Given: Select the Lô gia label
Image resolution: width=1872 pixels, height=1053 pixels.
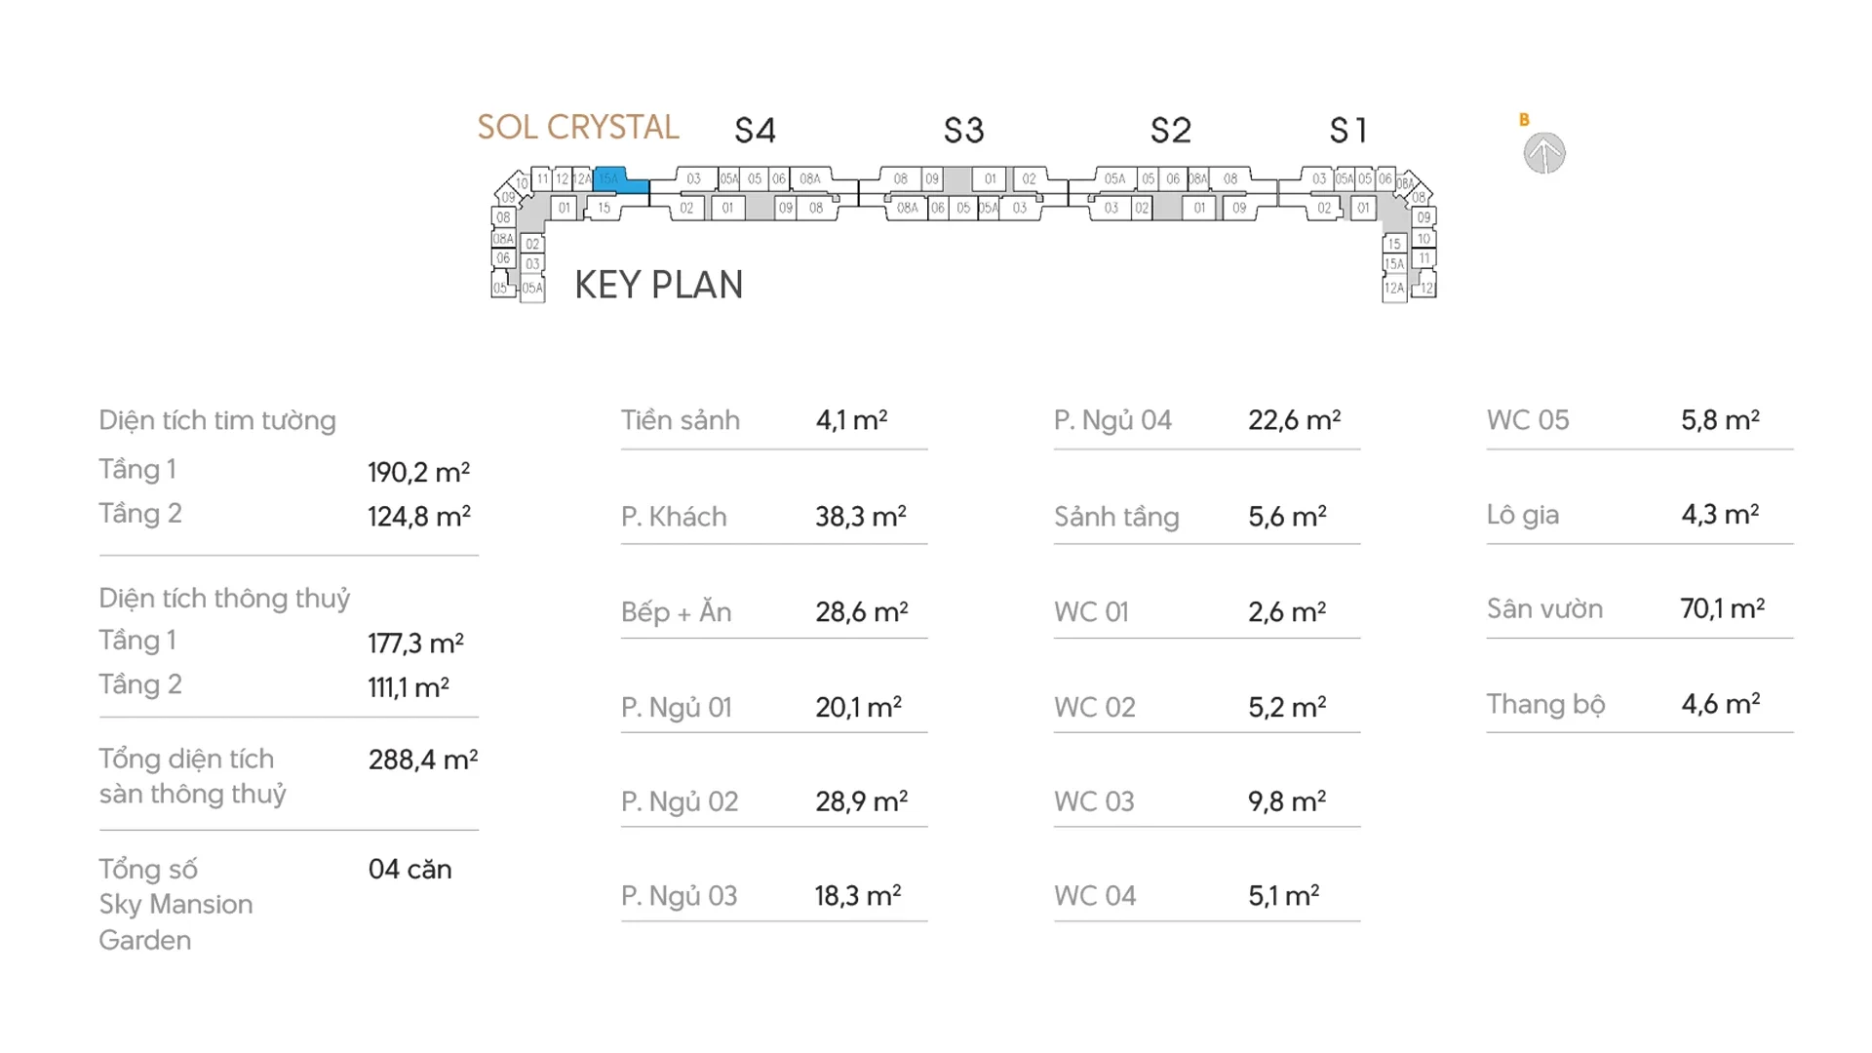Looking at the screenshot, I should coord(1522,515).
